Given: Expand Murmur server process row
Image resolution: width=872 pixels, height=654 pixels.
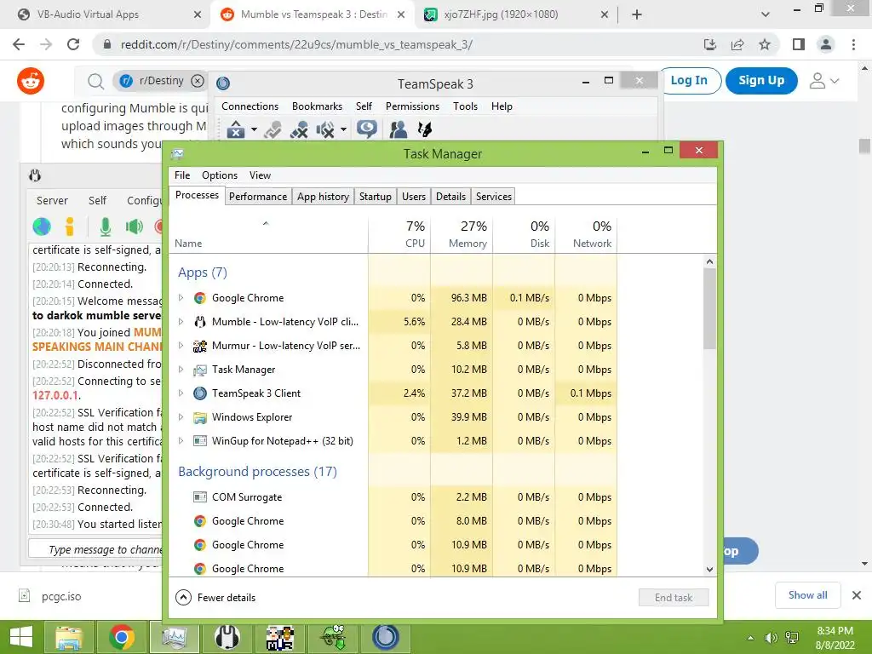Looking at the screenshot, I should pyautogui.click(x=181, y=346).
